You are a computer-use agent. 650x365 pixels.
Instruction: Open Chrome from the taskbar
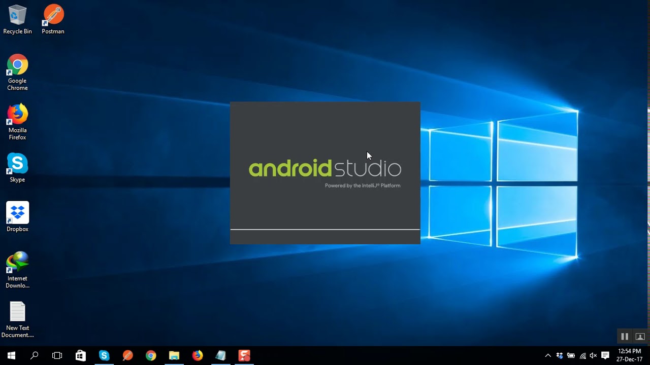coord(151,355)
